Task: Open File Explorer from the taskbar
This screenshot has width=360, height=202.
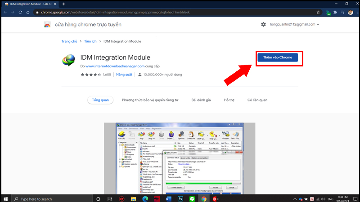Action: pos(133,199)
